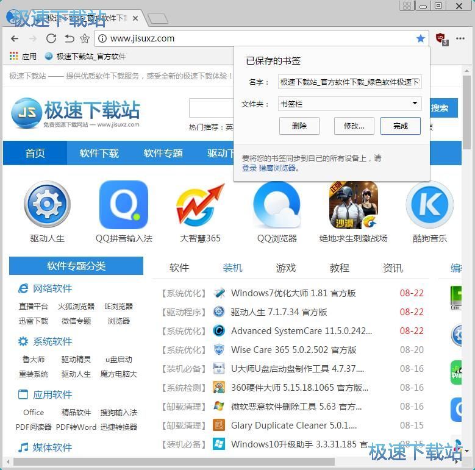This screenshot has height=470, width=475.
Task: Click the Advanced SystemCare row icon
Action: (x=219, y=330)
